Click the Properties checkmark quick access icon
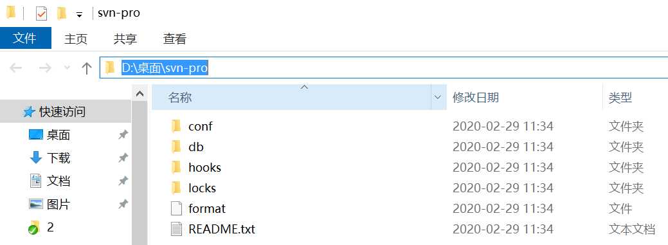This screenshot has width=668, height=245. (x=41, y=14)
